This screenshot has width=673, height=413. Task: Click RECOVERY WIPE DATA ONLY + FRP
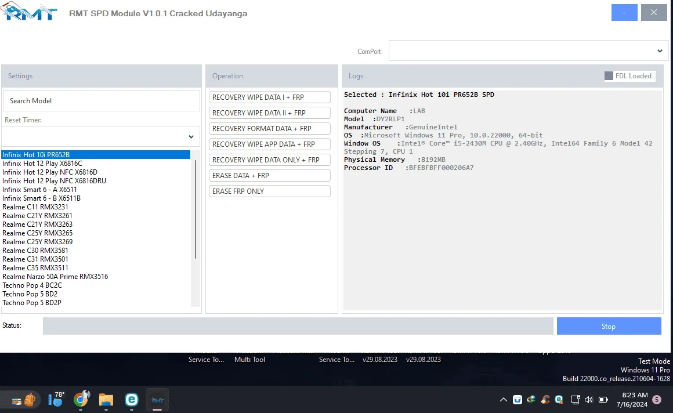pos(270,160)
